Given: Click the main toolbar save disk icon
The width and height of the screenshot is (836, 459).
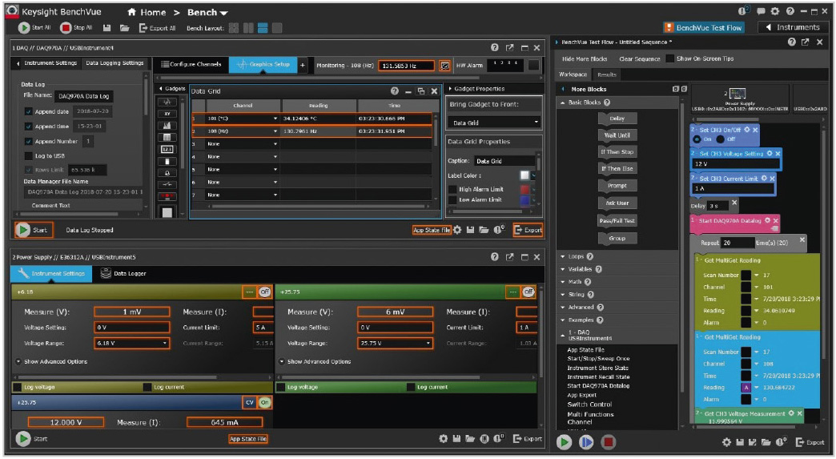Looking at the screenshot, I should pyautogui.click(x=107, y=28).
